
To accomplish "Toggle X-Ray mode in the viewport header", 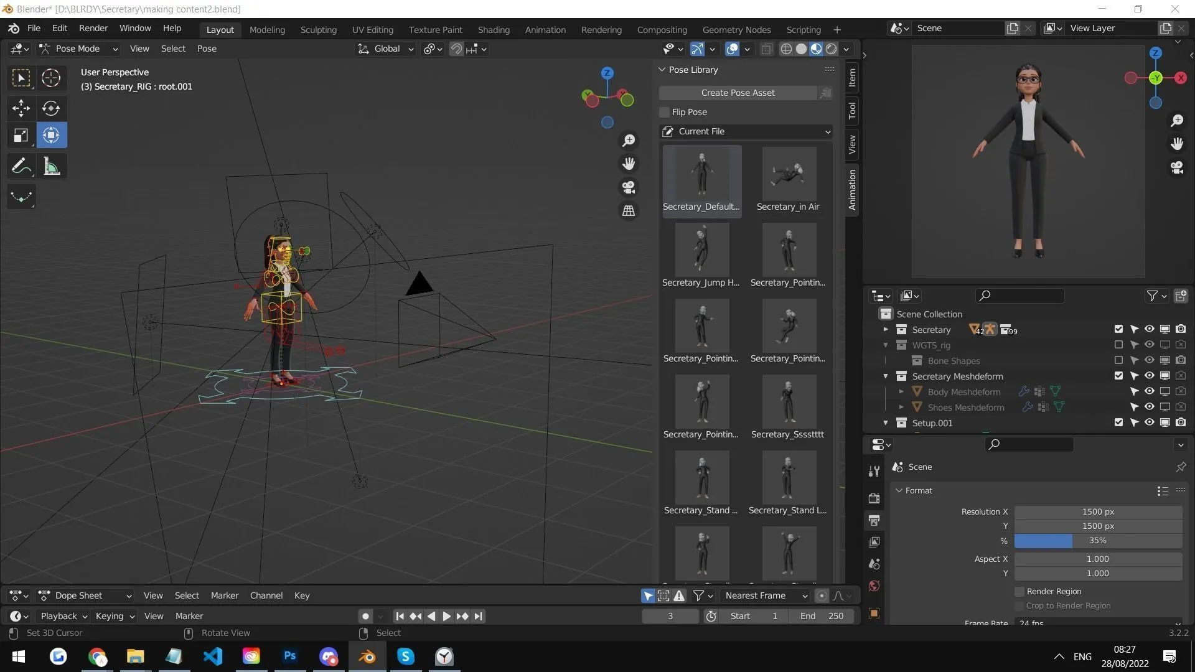I will tap(766, 49).
